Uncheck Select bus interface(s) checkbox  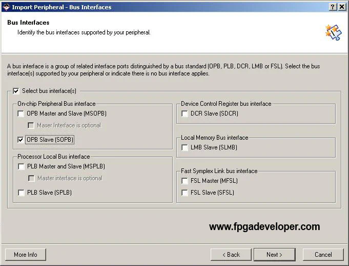coord(16,91)
